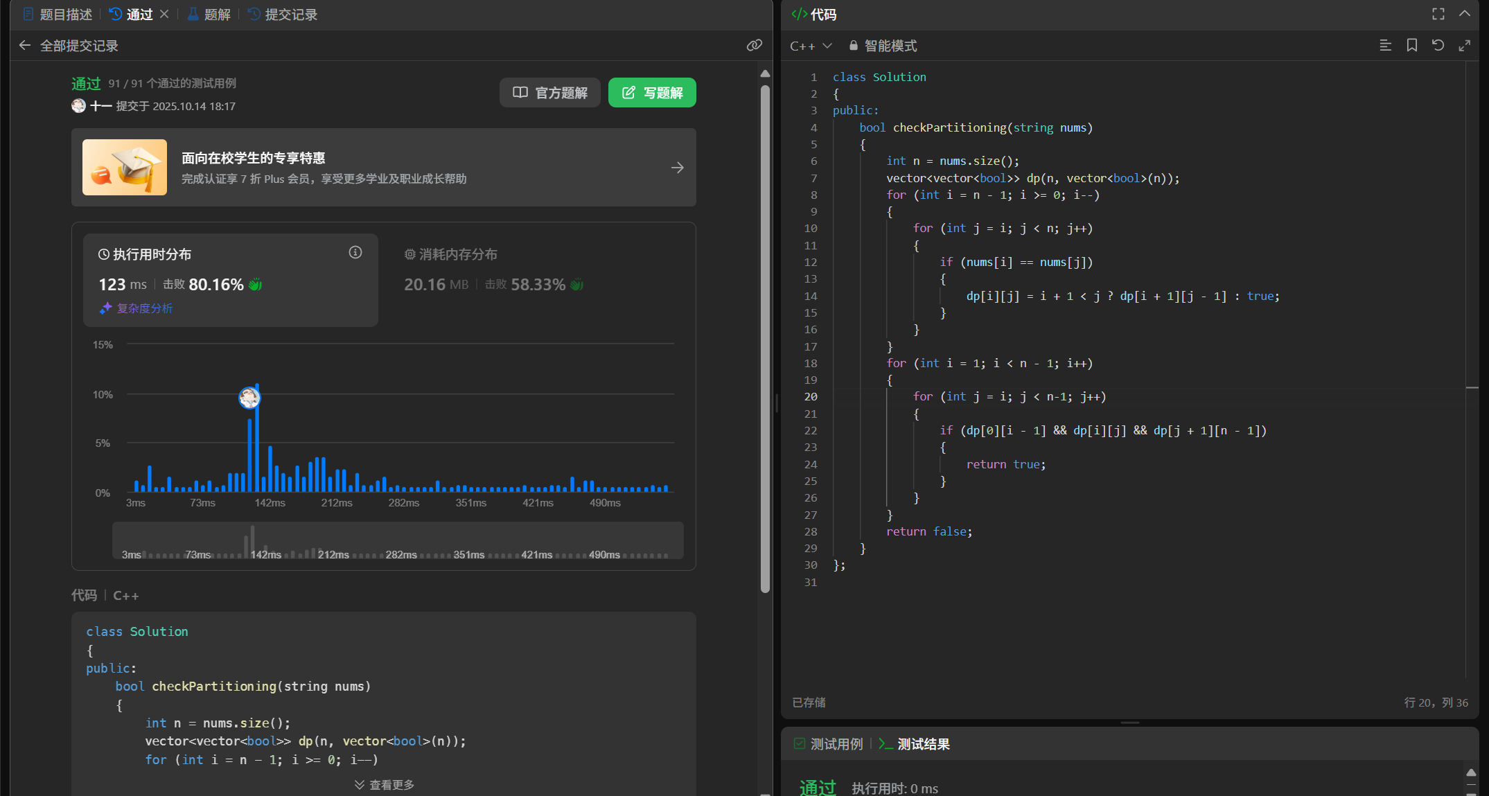Toggle the smart mode lock setting

click(883, 46)
